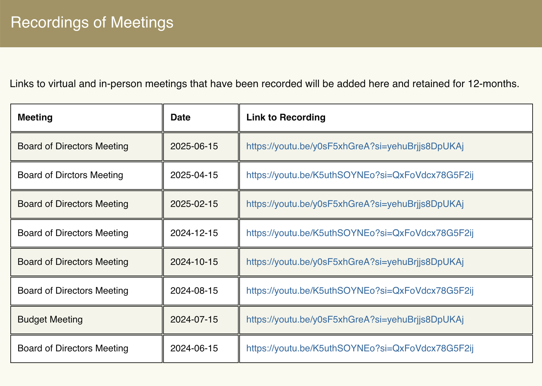This screenshot has width=542, height=386.
Task: Select the Budget Meeting name cell
Action: 50,320
